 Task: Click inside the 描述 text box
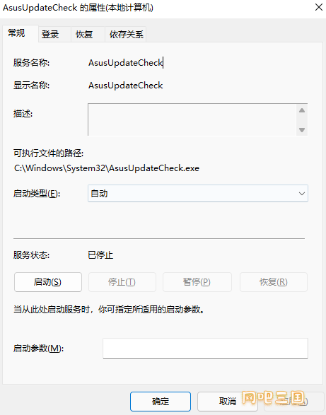click(192, 119)
